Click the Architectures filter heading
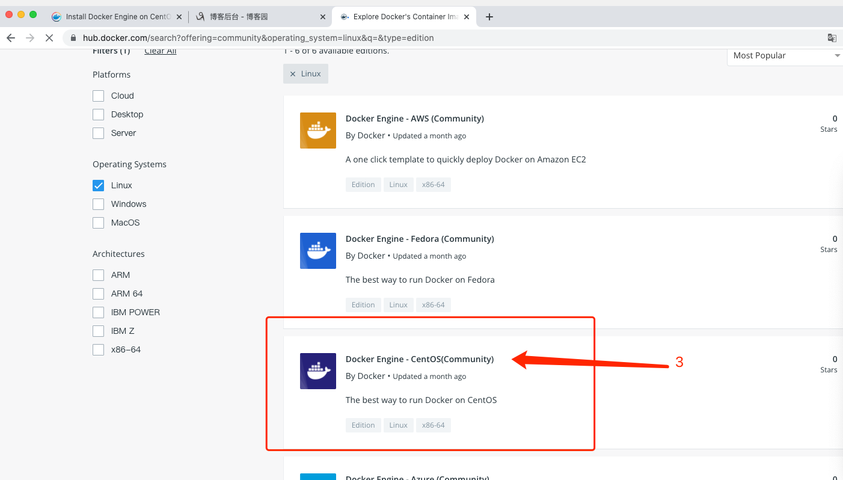This screenshot has width=843, height=480. (119, 254)
